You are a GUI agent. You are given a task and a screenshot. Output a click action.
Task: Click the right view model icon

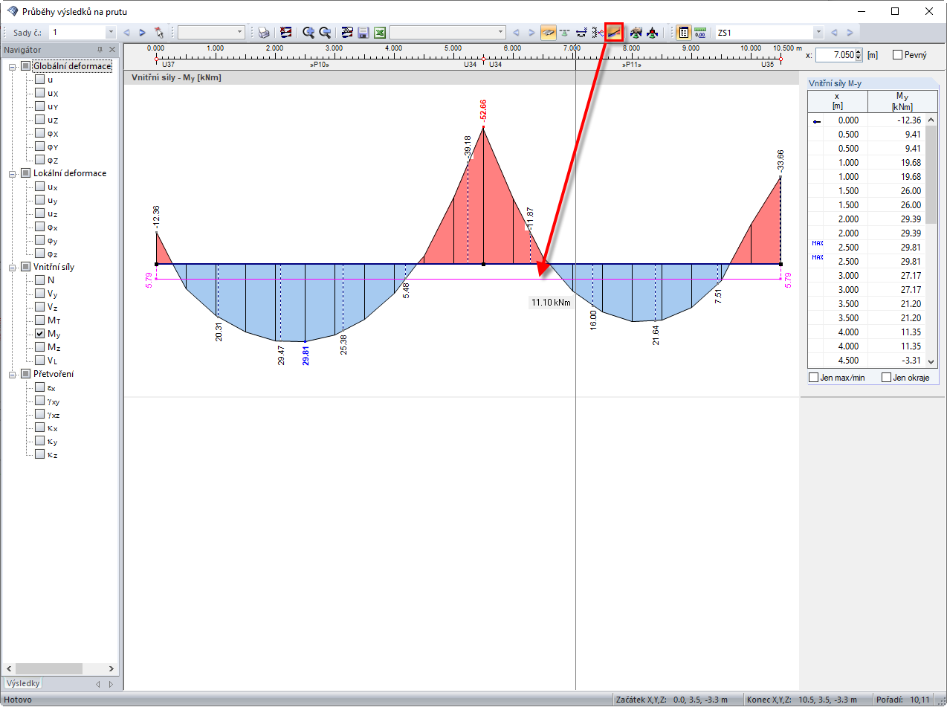653,33
